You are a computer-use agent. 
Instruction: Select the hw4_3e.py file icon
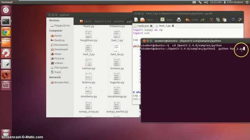(117, 48)
